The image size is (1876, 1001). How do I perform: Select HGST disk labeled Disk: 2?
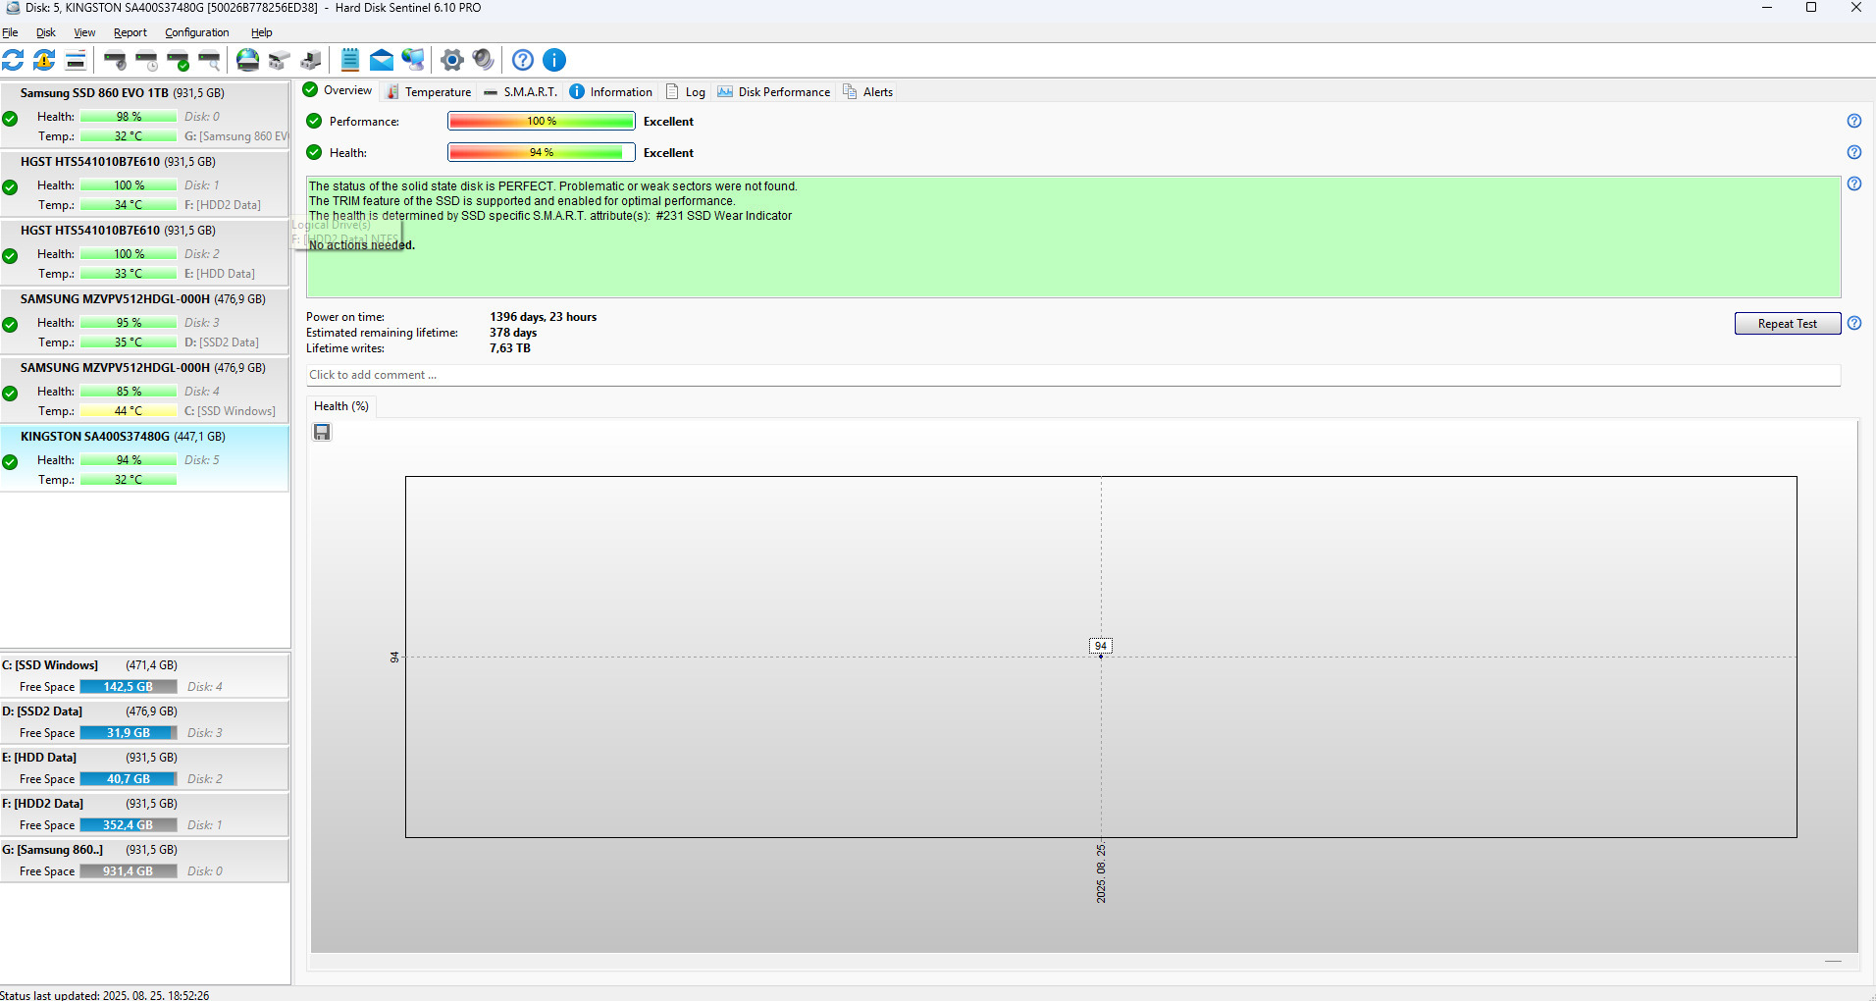coord(144,253)
